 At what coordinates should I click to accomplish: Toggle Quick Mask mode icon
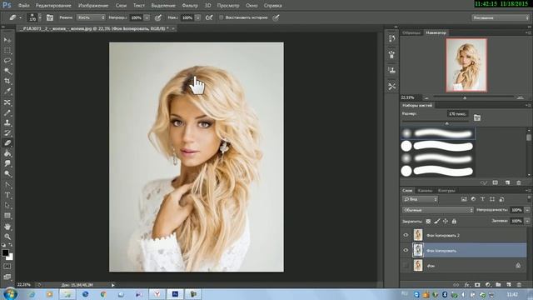7,267
